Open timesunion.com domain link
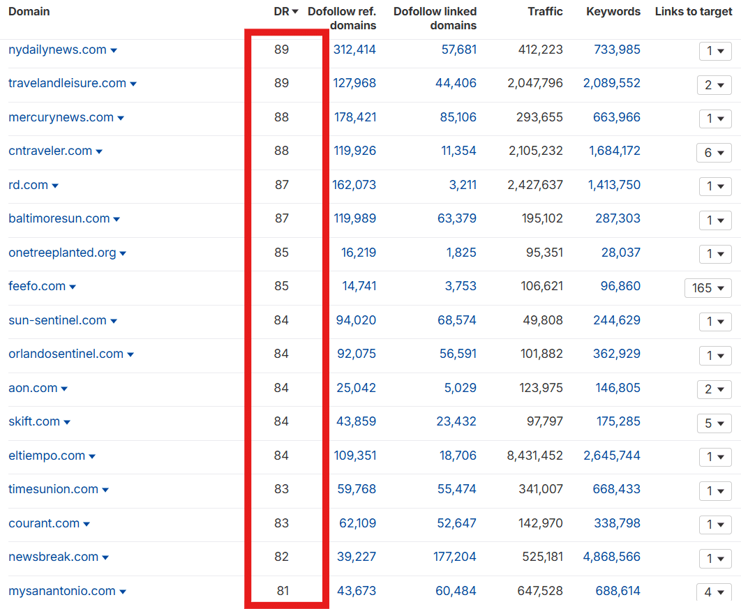This screenshot has height=609, width=741. click(54, 489)
